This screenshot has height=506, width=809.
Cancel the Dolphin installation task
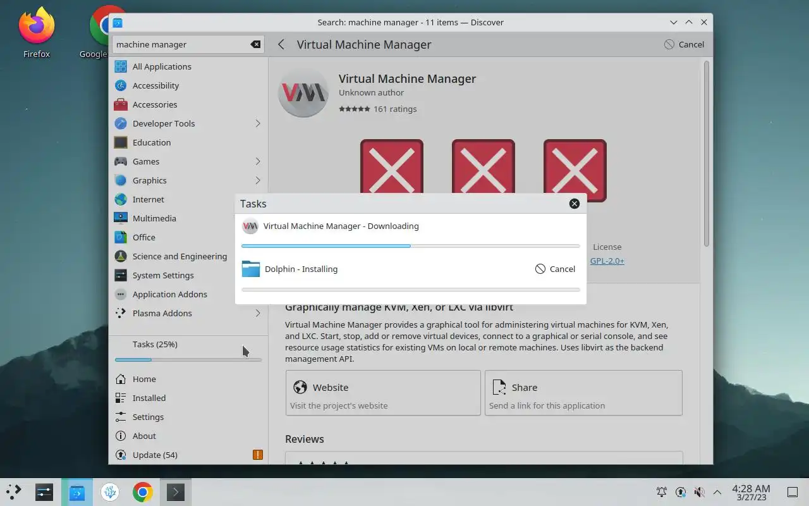pyautogui.click(x=555, y=269)
